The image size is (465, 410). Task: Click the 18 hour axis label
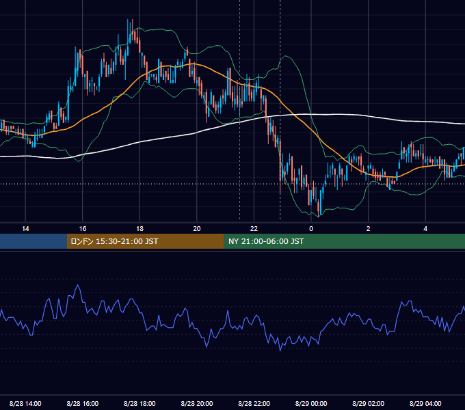(x=139, y=229)
